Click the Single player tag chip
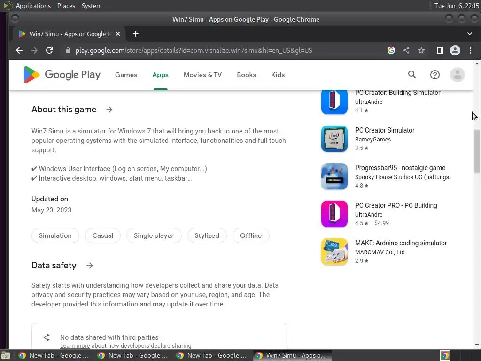 154,235
